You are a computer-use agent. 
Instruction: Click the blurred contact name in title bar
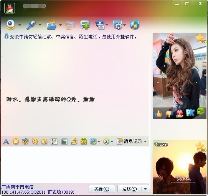(x=35, y=6)
